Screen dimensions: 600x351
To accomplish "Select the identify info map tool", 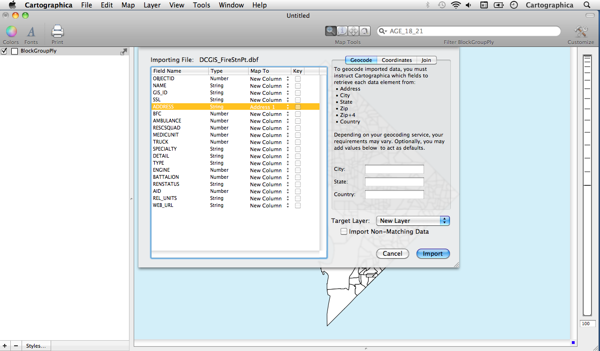I will tap(342, 31).
